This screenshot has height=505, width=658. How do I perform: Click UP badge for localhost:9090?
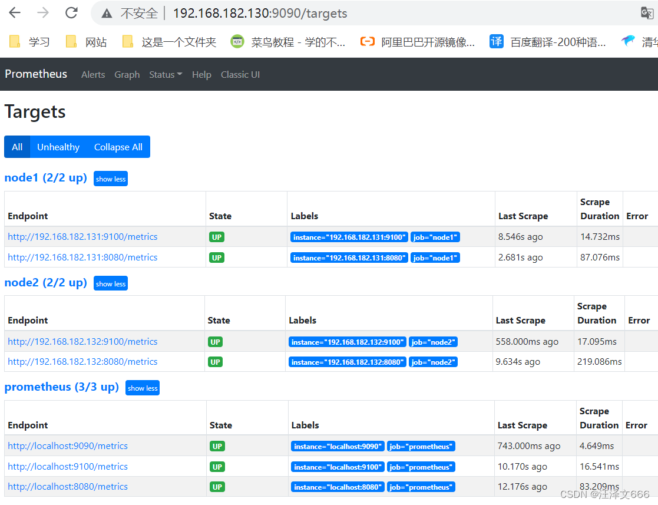click(217, 446)
